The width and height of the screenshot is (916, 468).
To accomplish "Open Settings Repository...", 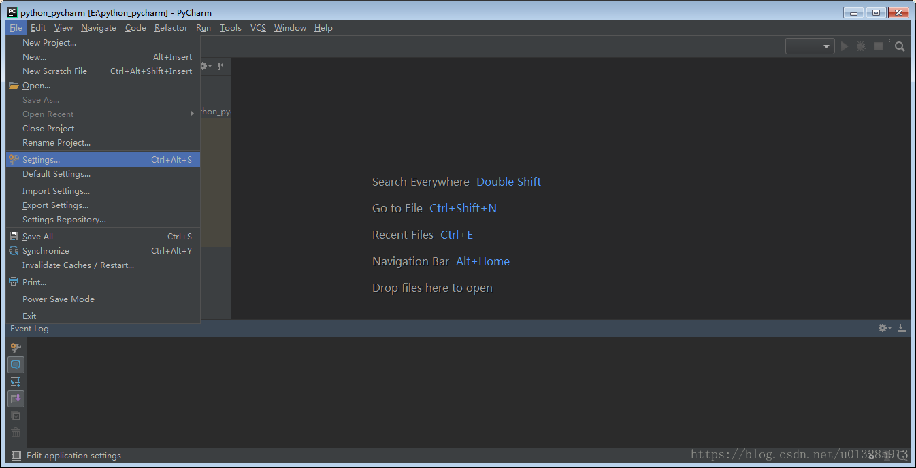I will pos(103,219).
